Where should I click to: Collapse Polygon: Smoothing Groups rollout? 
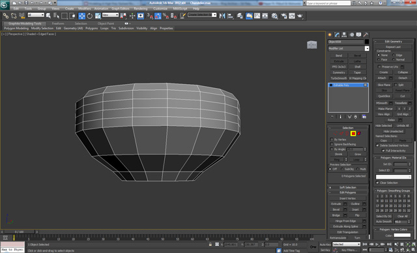[394, 191]
